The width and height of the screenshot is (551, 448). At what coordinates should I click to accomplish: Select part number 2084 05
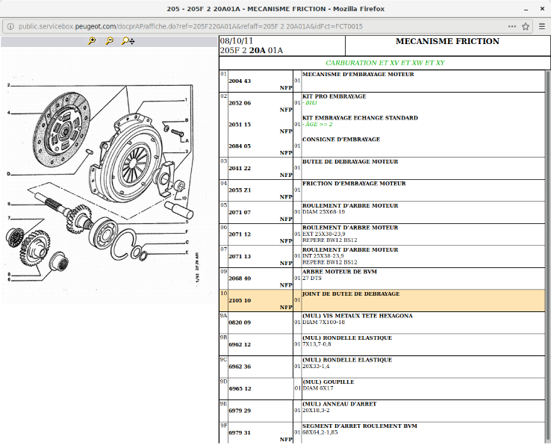coord(240,146)
